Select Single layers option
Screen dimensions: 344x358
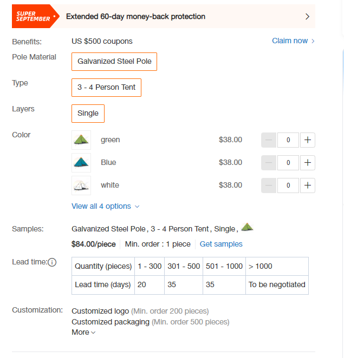[x=88, y=114]
